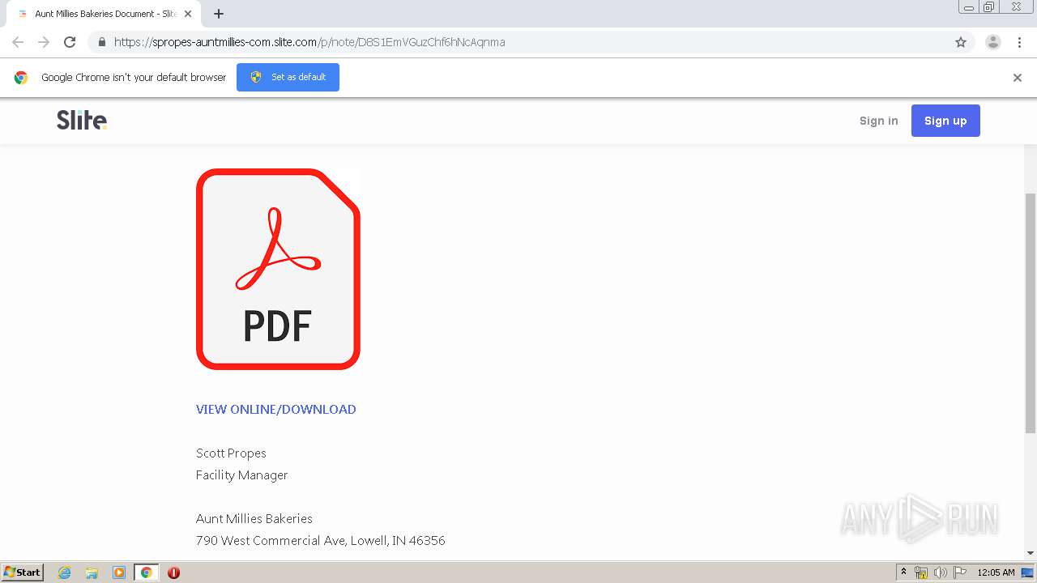This screenshot has width=1037, height=583.
Task: Open Chrome's three-dot menu
Action: click(x=1019, y=42)
